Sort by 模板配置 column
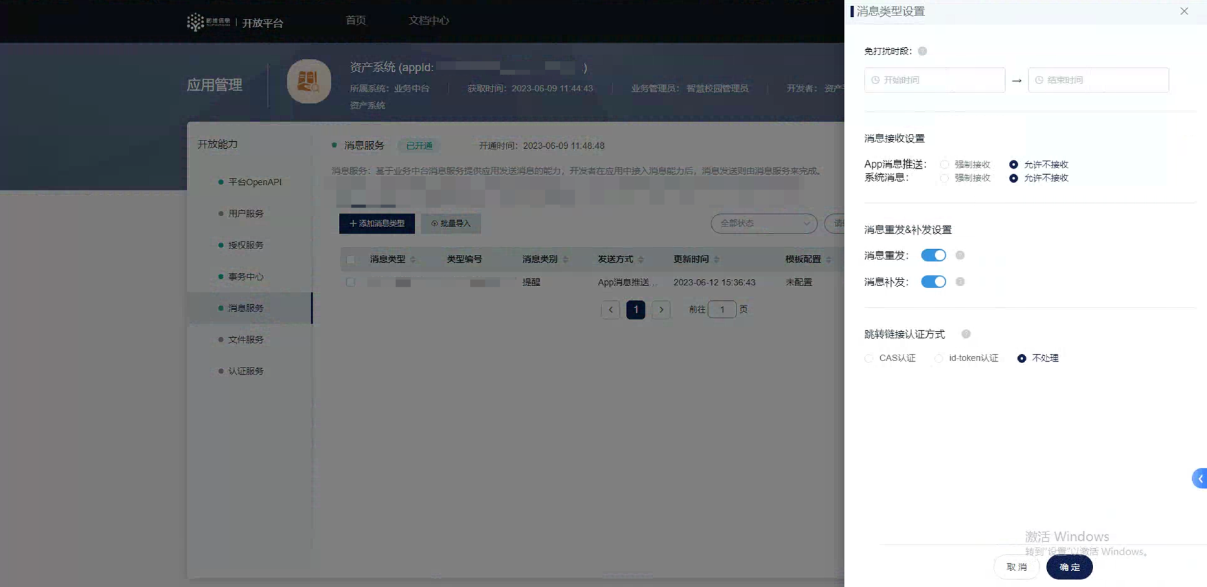This screenshot has height=587, width=1207. click(x=828, y=260)
